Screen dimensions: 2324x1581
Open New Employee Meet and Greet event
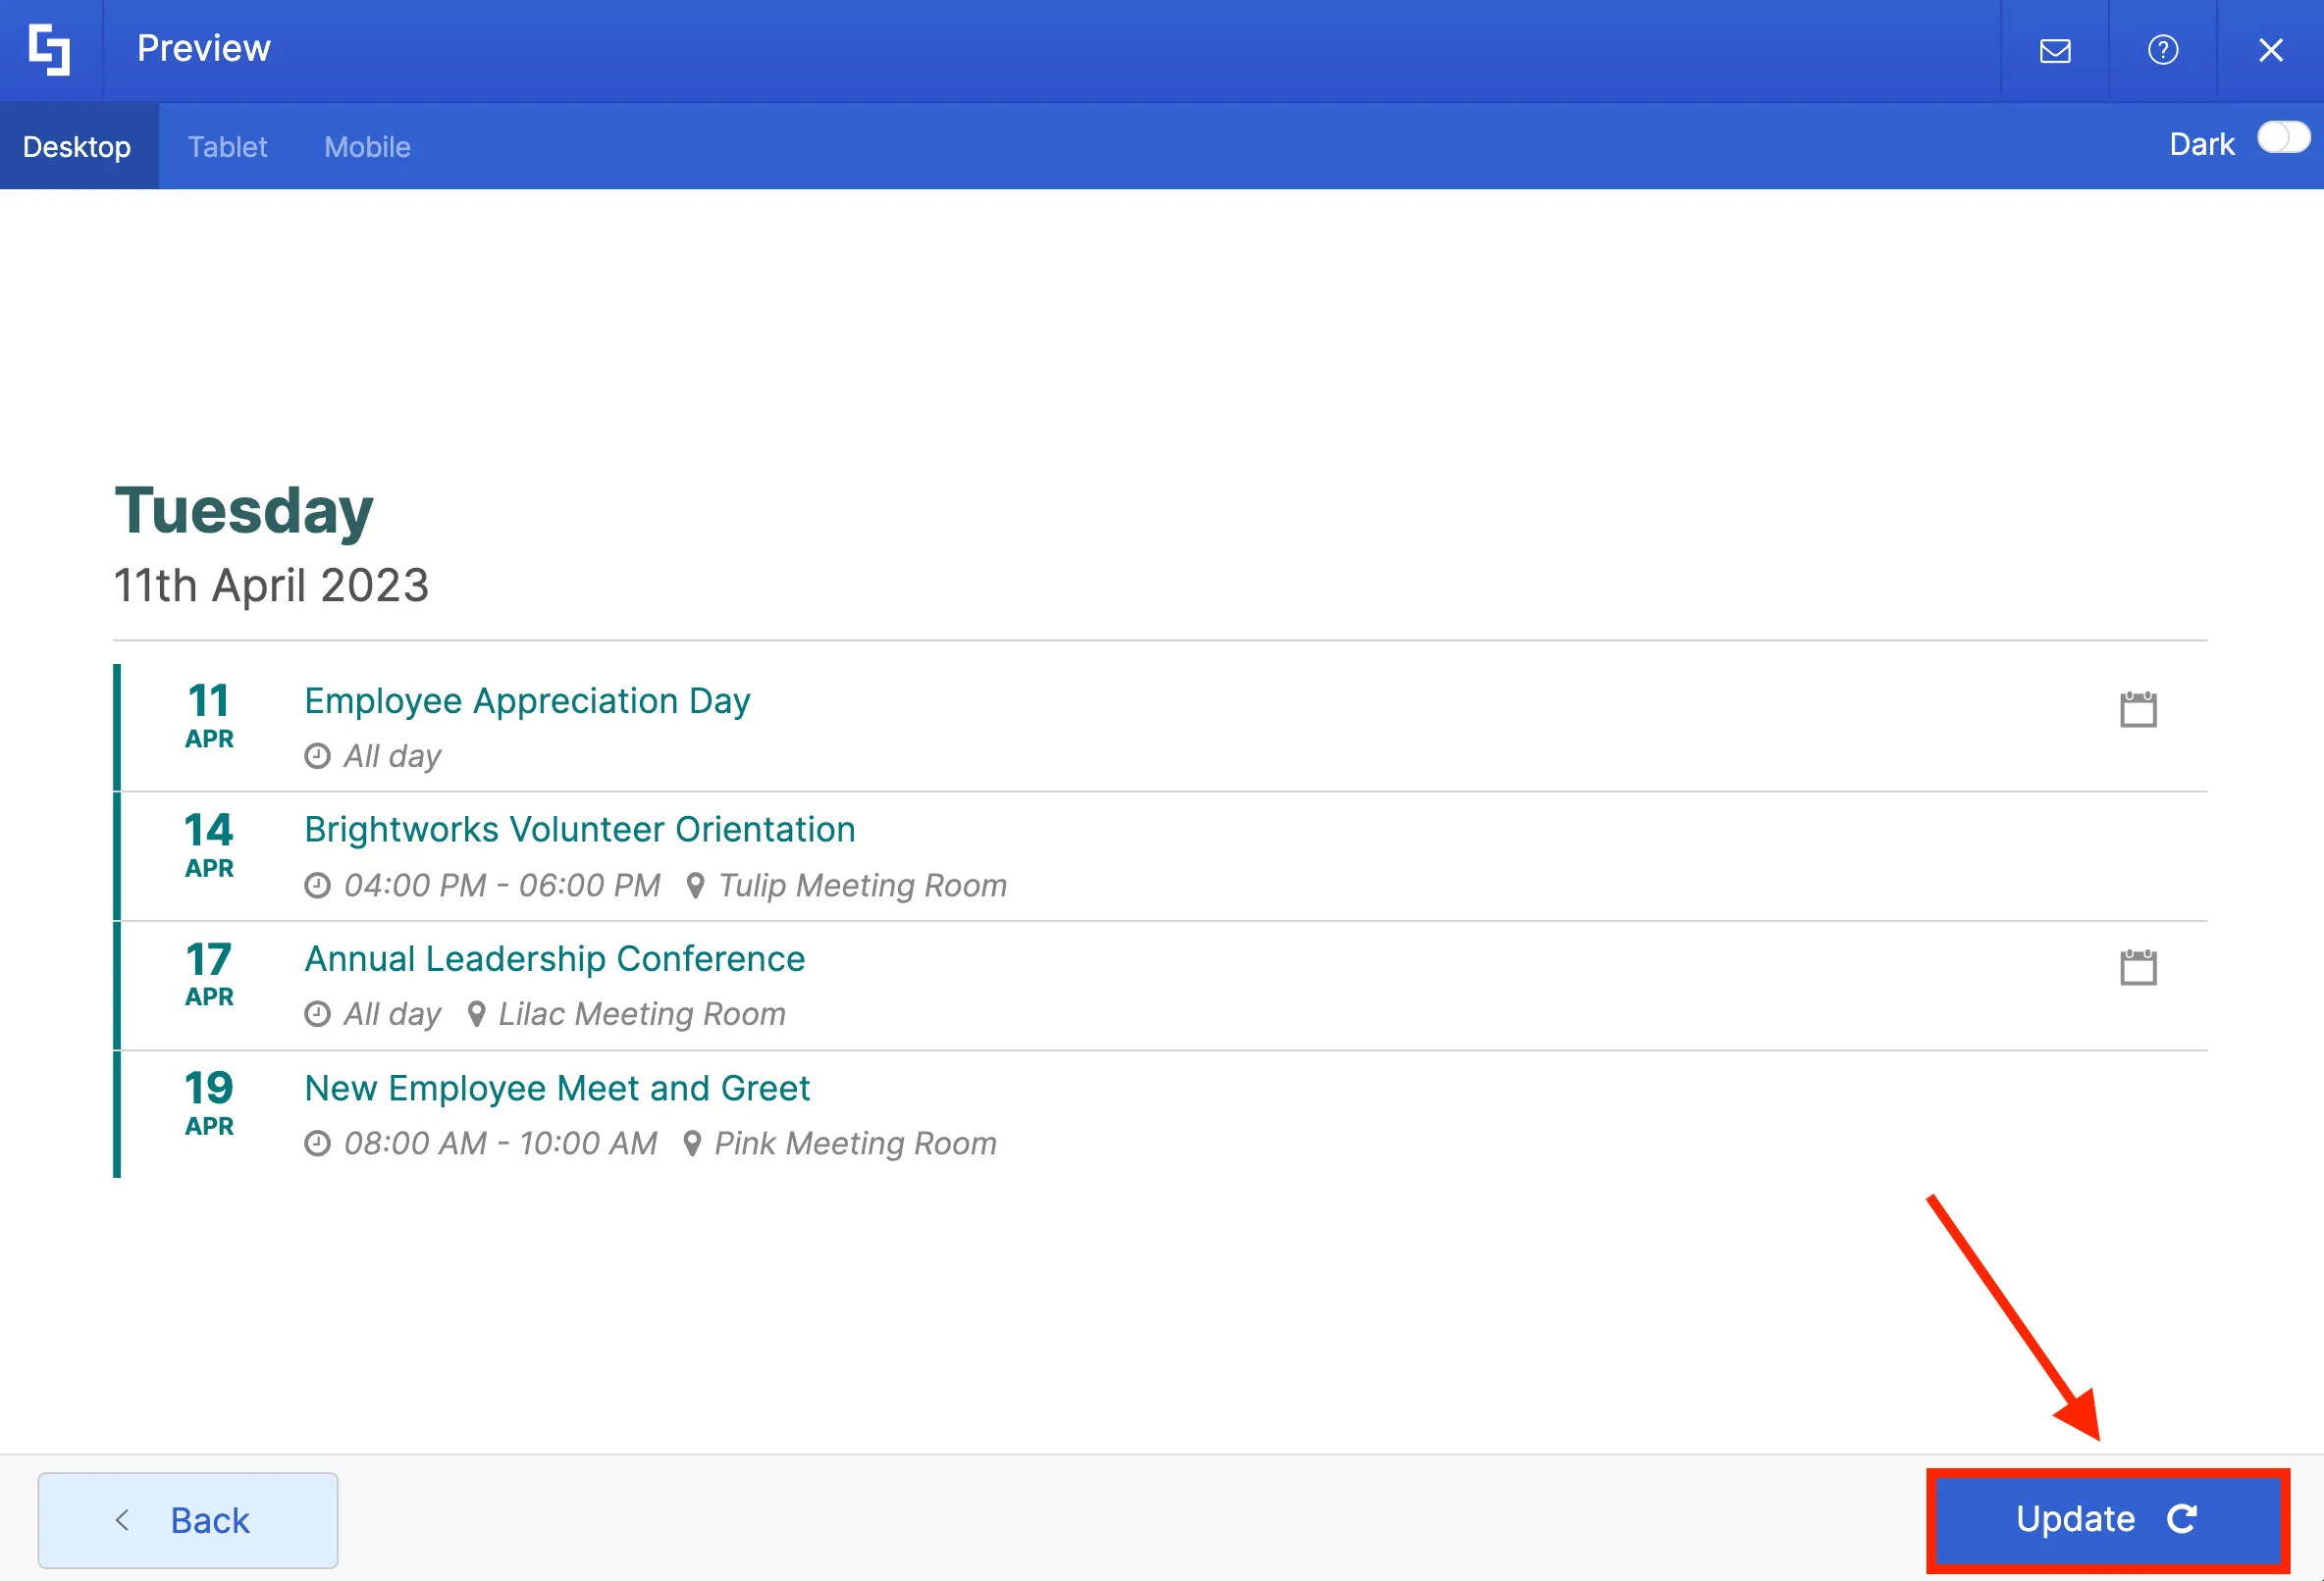[x=557, y=1088]
